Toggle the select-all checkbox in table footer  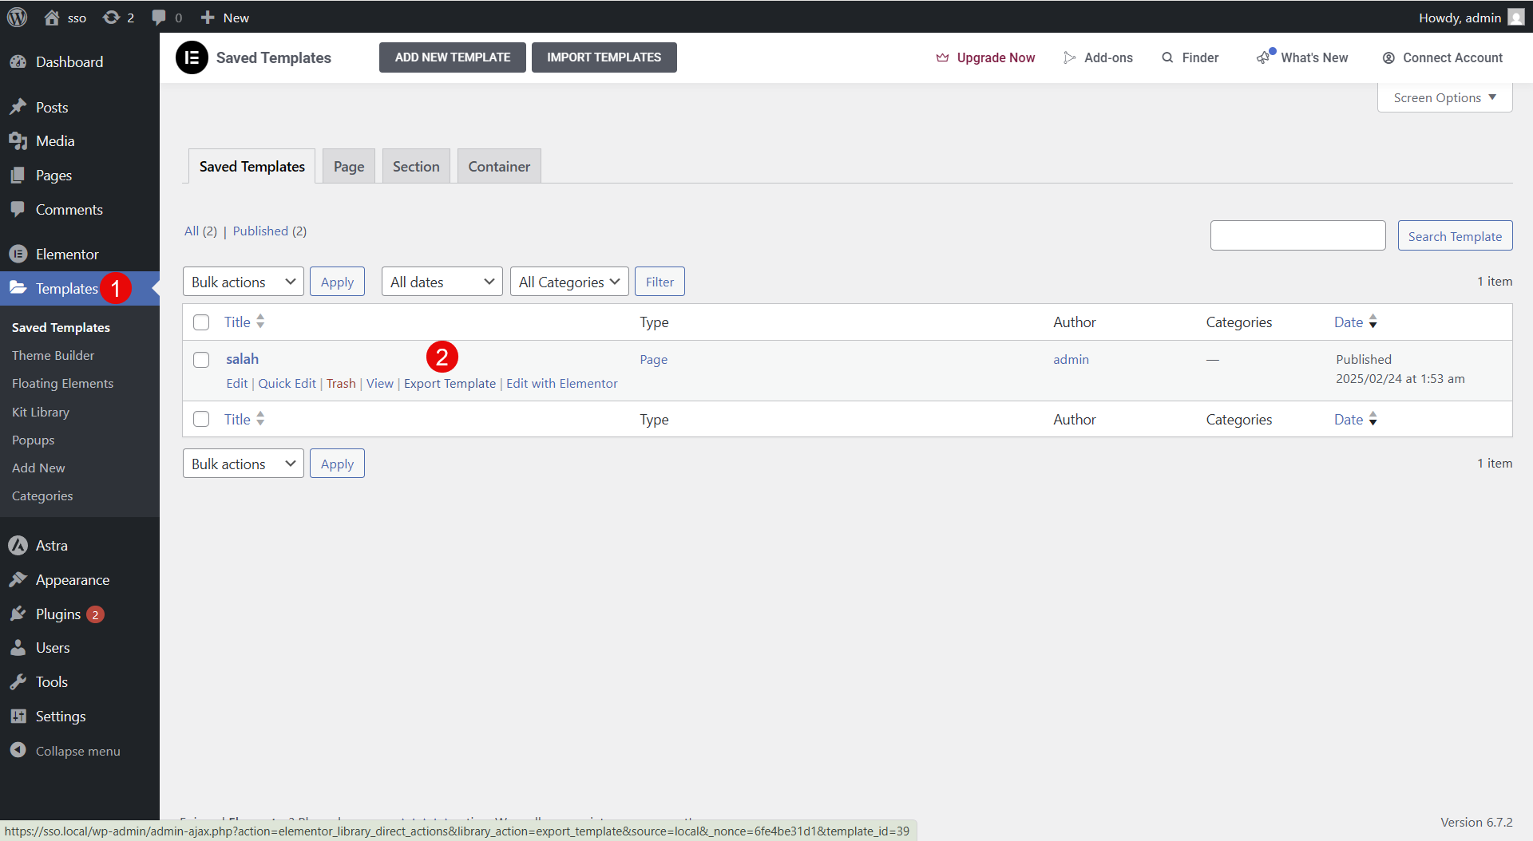(x=201, y=420)
